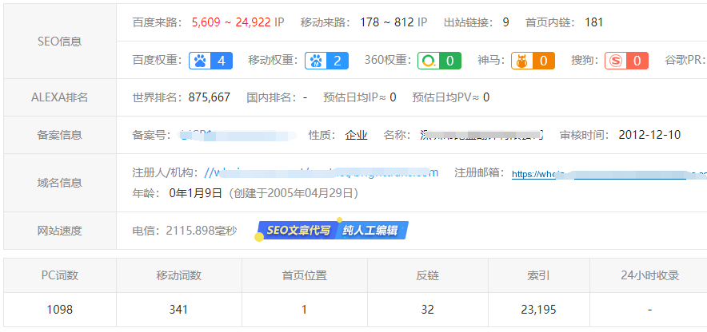Click outbound links count 9
The height and width of the screenshot is (332, 707).
click(x=506, y=22)
